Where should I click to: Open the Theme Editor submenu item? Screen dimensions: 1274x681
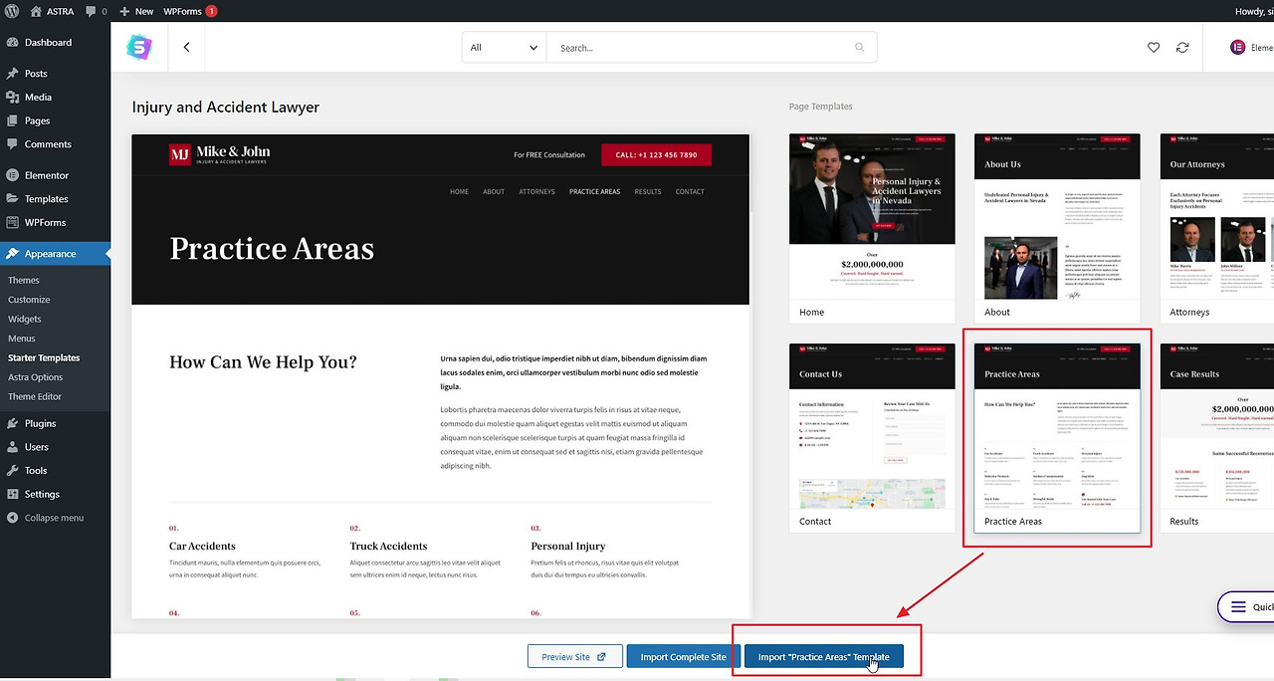point(35,396)
